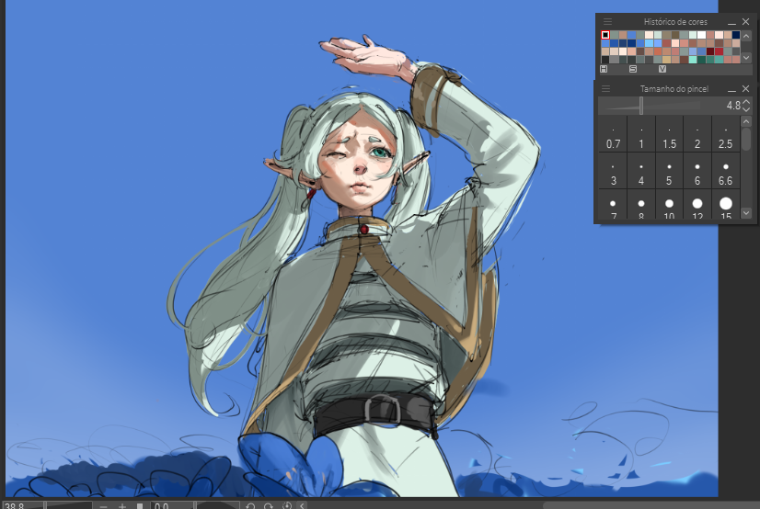
Task: Close the Histórico de cores panel
Action: tap(746, 22)
